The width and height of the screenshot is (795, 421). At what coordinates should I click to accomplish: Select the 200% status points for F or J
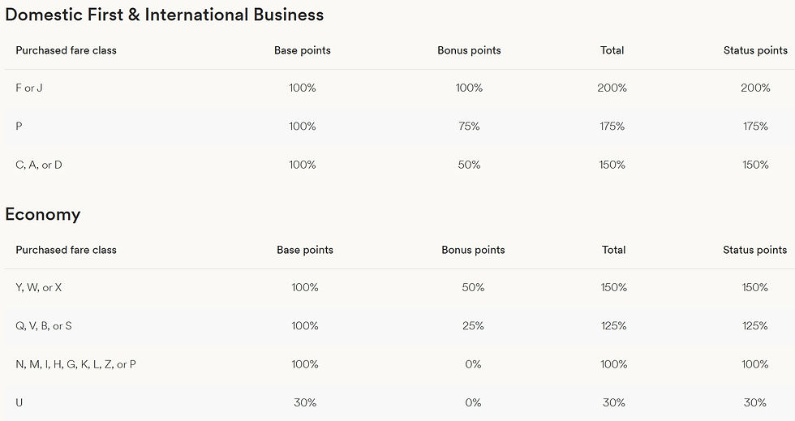[755, 88]
